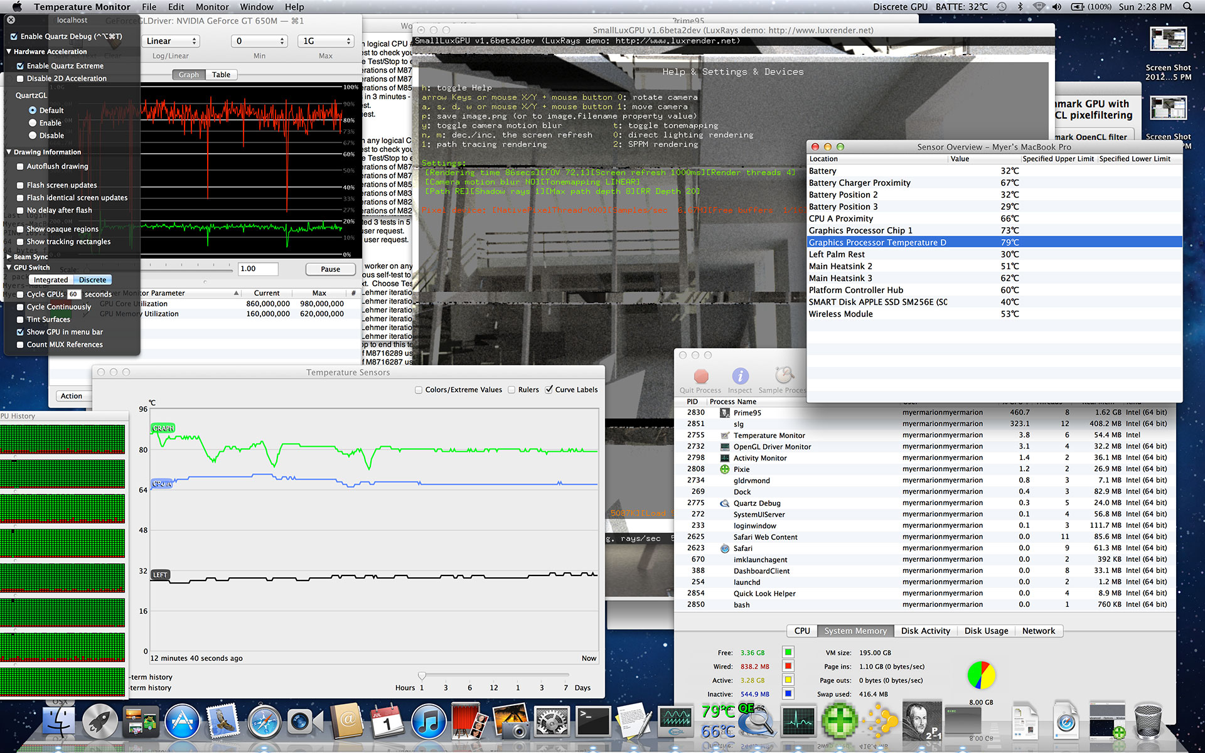Open Safari from the dock
This screenshot has width=1205, height=753.
click(264, 722)
